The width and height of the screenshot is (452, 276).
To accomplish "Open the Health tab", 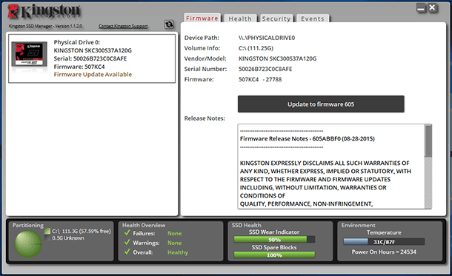I will 240,18.
